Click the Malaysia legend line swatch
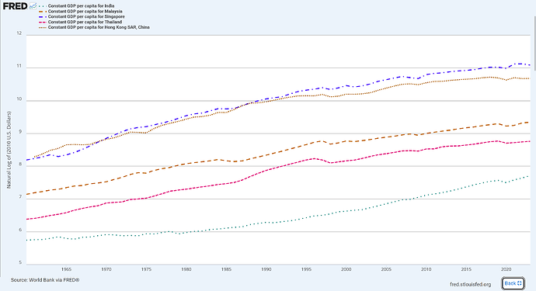 click(43, 12)
